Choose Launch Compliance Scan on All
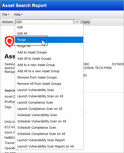 click(49, 109)
